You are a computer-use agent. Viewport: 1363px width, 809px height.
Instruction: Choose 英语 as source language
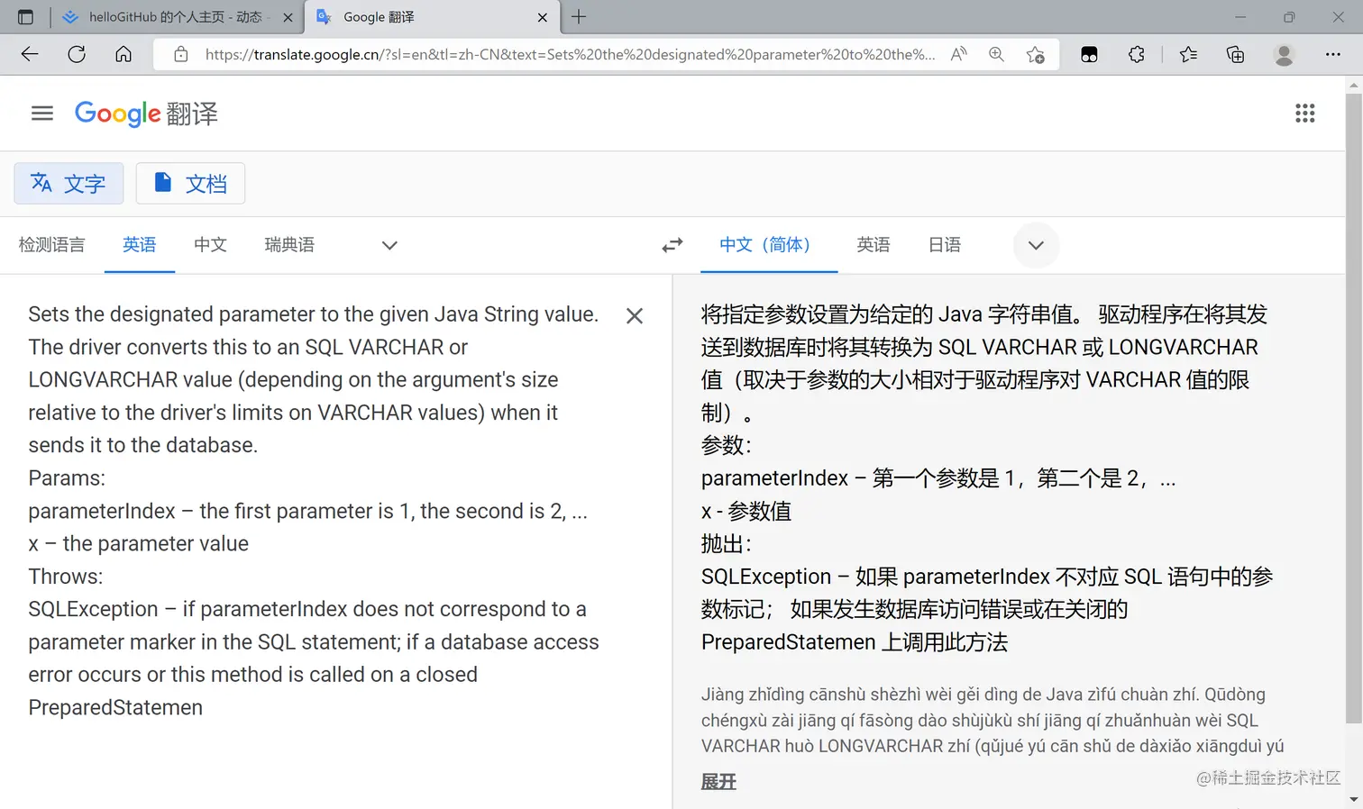(139, 245)
